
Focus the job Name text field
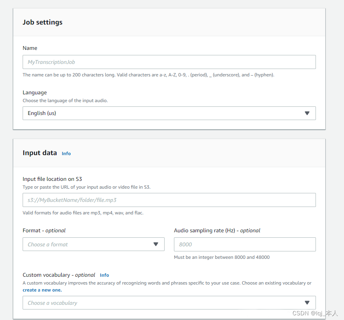(169, 62)
